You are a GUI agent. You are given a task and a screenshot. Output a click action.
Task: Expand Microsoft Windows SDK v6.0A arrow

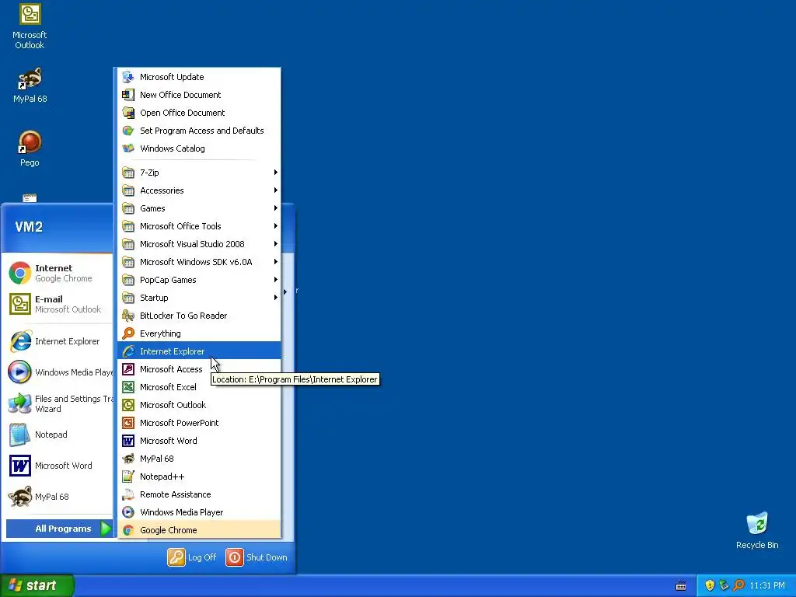click(x=276, y=262)
